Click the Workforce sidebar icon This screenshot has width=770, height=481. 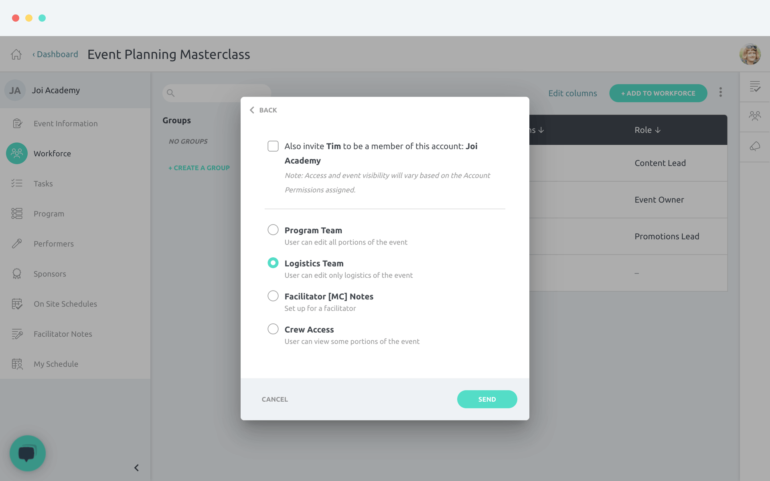click(17, 154)
